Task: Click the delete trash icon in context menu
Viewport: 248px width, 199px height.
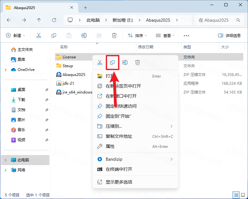Action: [x=138, y=62]
